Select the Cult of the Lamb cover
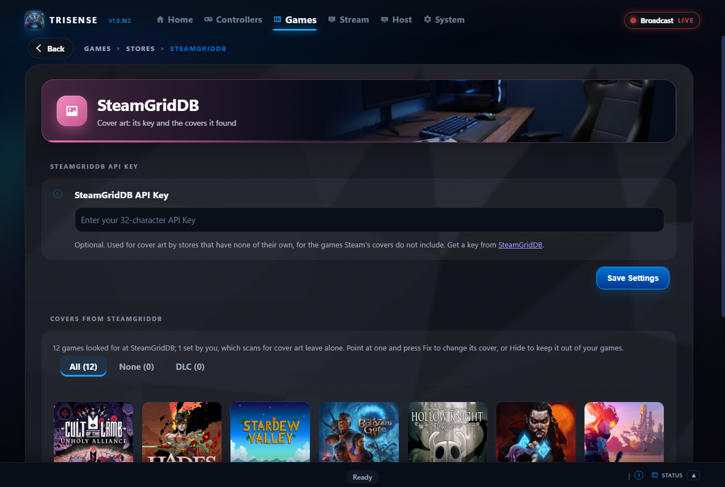 (93, 432)
